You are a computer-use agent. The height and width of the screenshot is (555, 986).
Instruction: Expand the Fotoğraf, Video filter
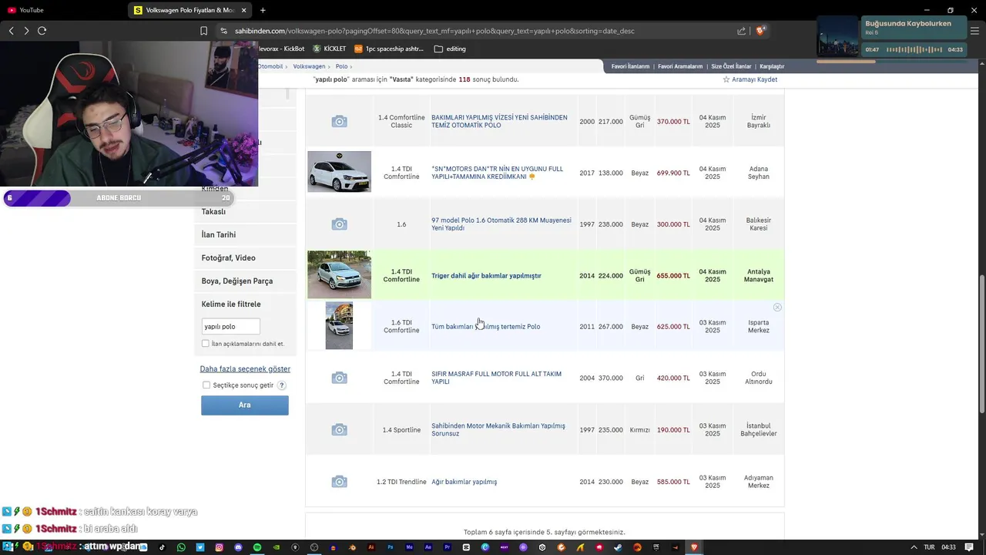point(245,258)
